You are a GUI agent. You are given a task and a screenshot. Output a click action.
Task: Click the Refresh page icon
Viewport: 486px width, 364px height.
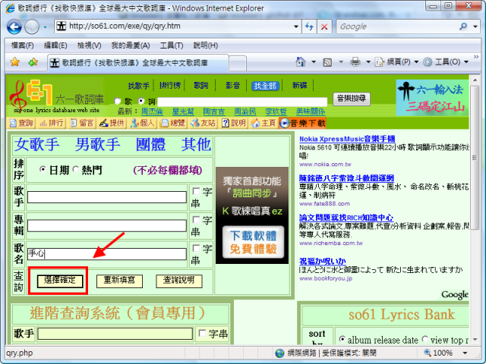click(x=309, y=27)
